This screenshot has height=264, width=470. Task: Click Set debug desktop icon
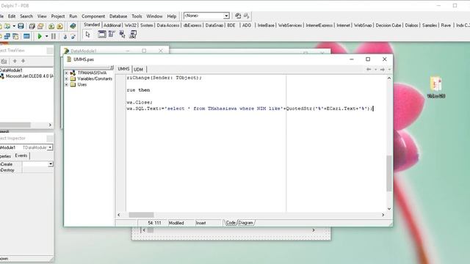pos(247,16)
